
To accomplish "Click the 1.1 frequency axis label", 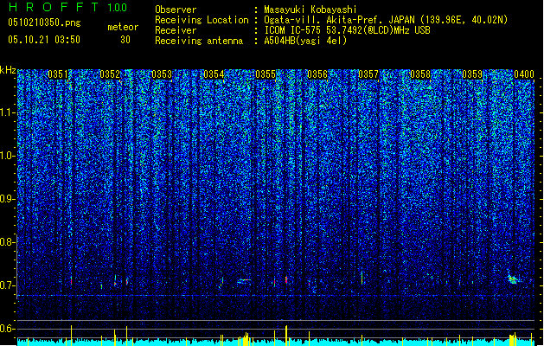I will [7, 112].
